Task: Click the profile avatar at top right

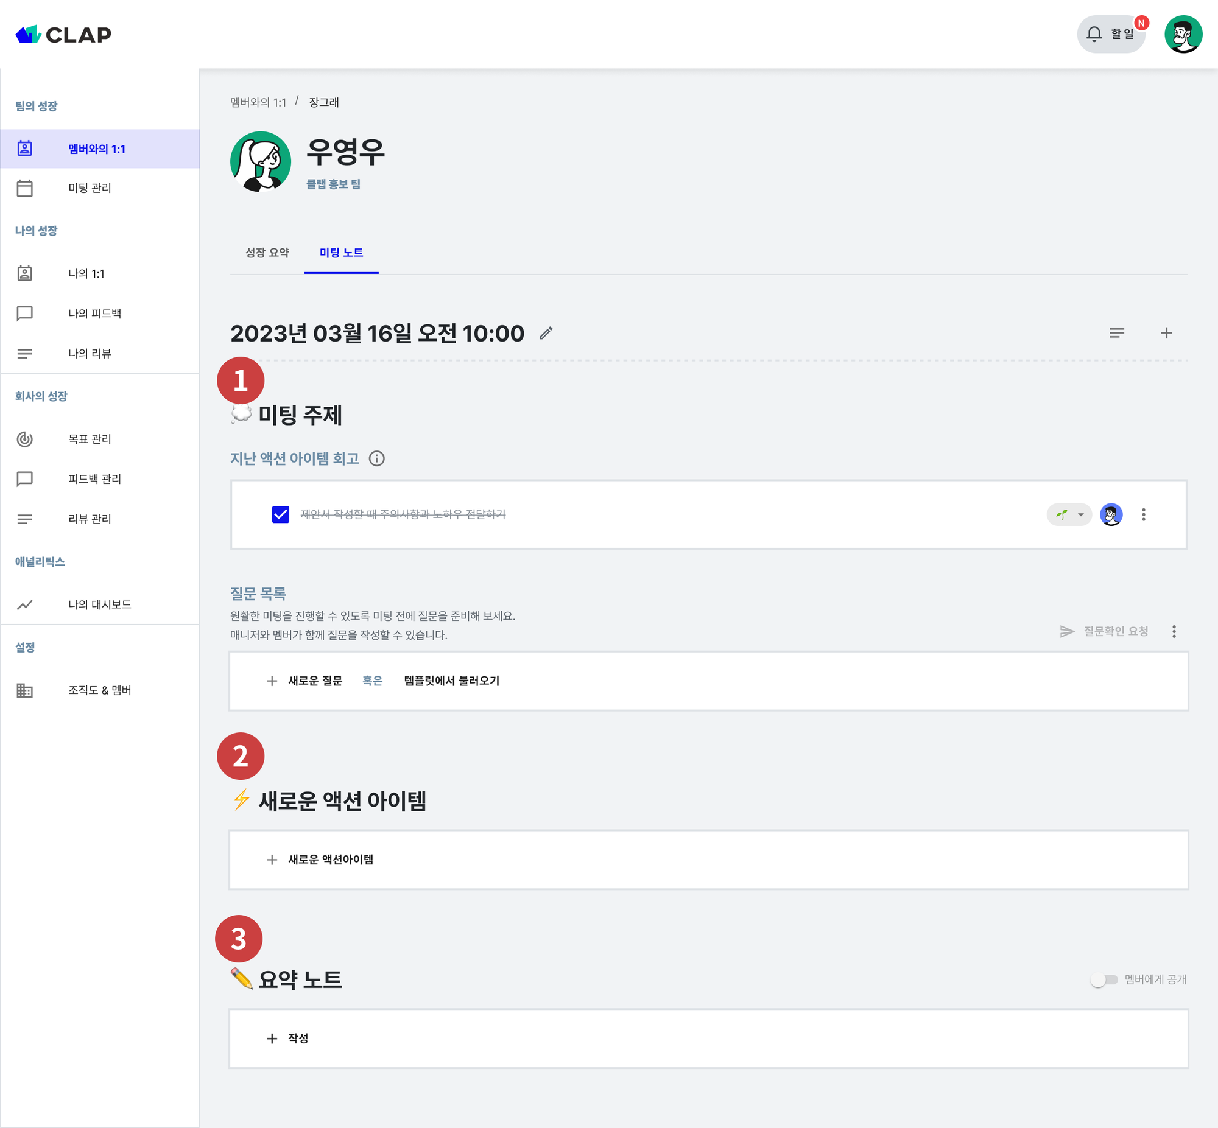Action: click(x=1184, y=33)
